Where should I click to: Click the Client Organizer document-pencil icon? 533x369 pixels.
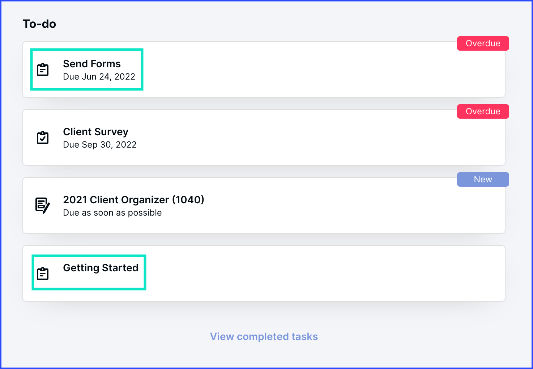(43, 205)
